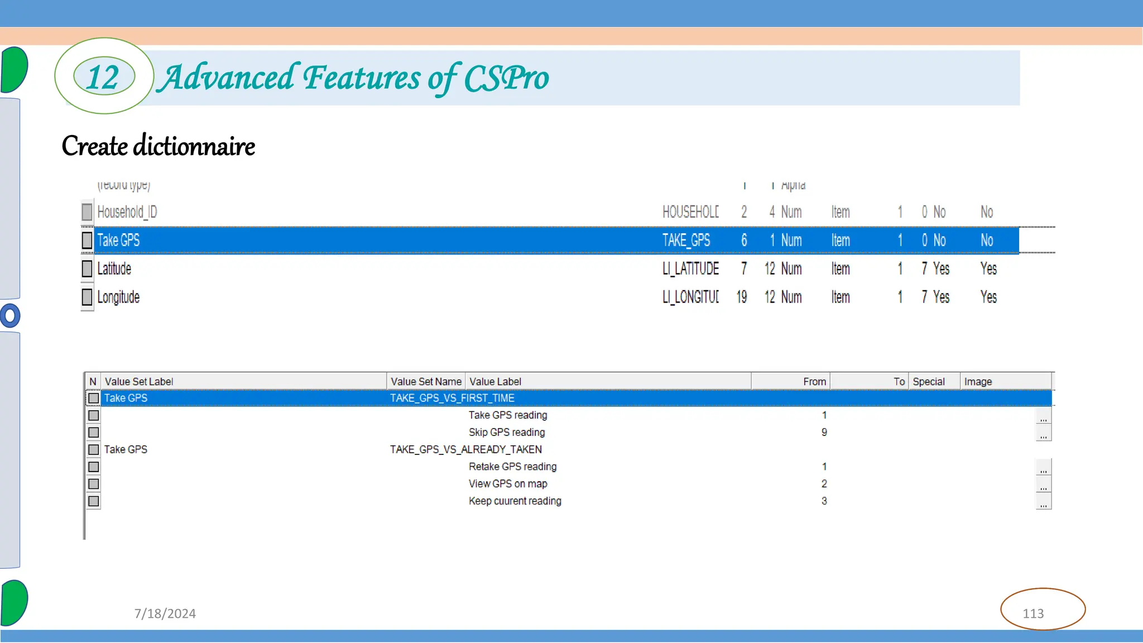This screenshot has height=643, width=1143.
Task: Click the Image column header
Action: point(1006,382)
